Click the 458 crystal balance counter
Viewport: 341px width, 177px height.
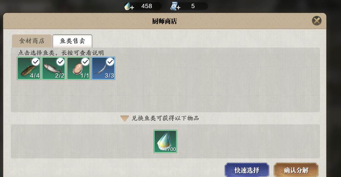(147, 6)
